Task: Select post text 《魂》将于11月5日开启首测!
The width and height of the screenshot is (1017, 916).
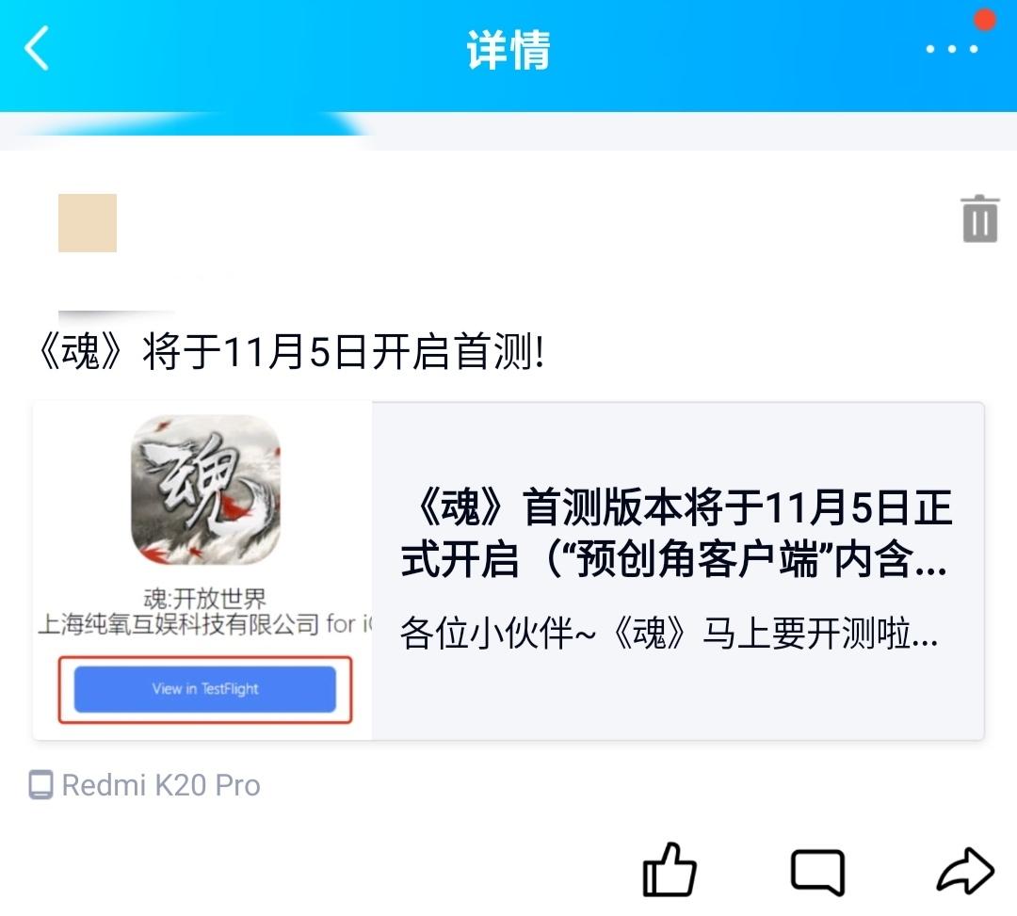Action: 291,352
